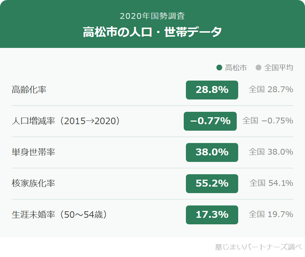The width and height of the screenshot is (305, 257).
Task: Click the 2020年国勢調査 subtitle
Action: tap(152, 16)
